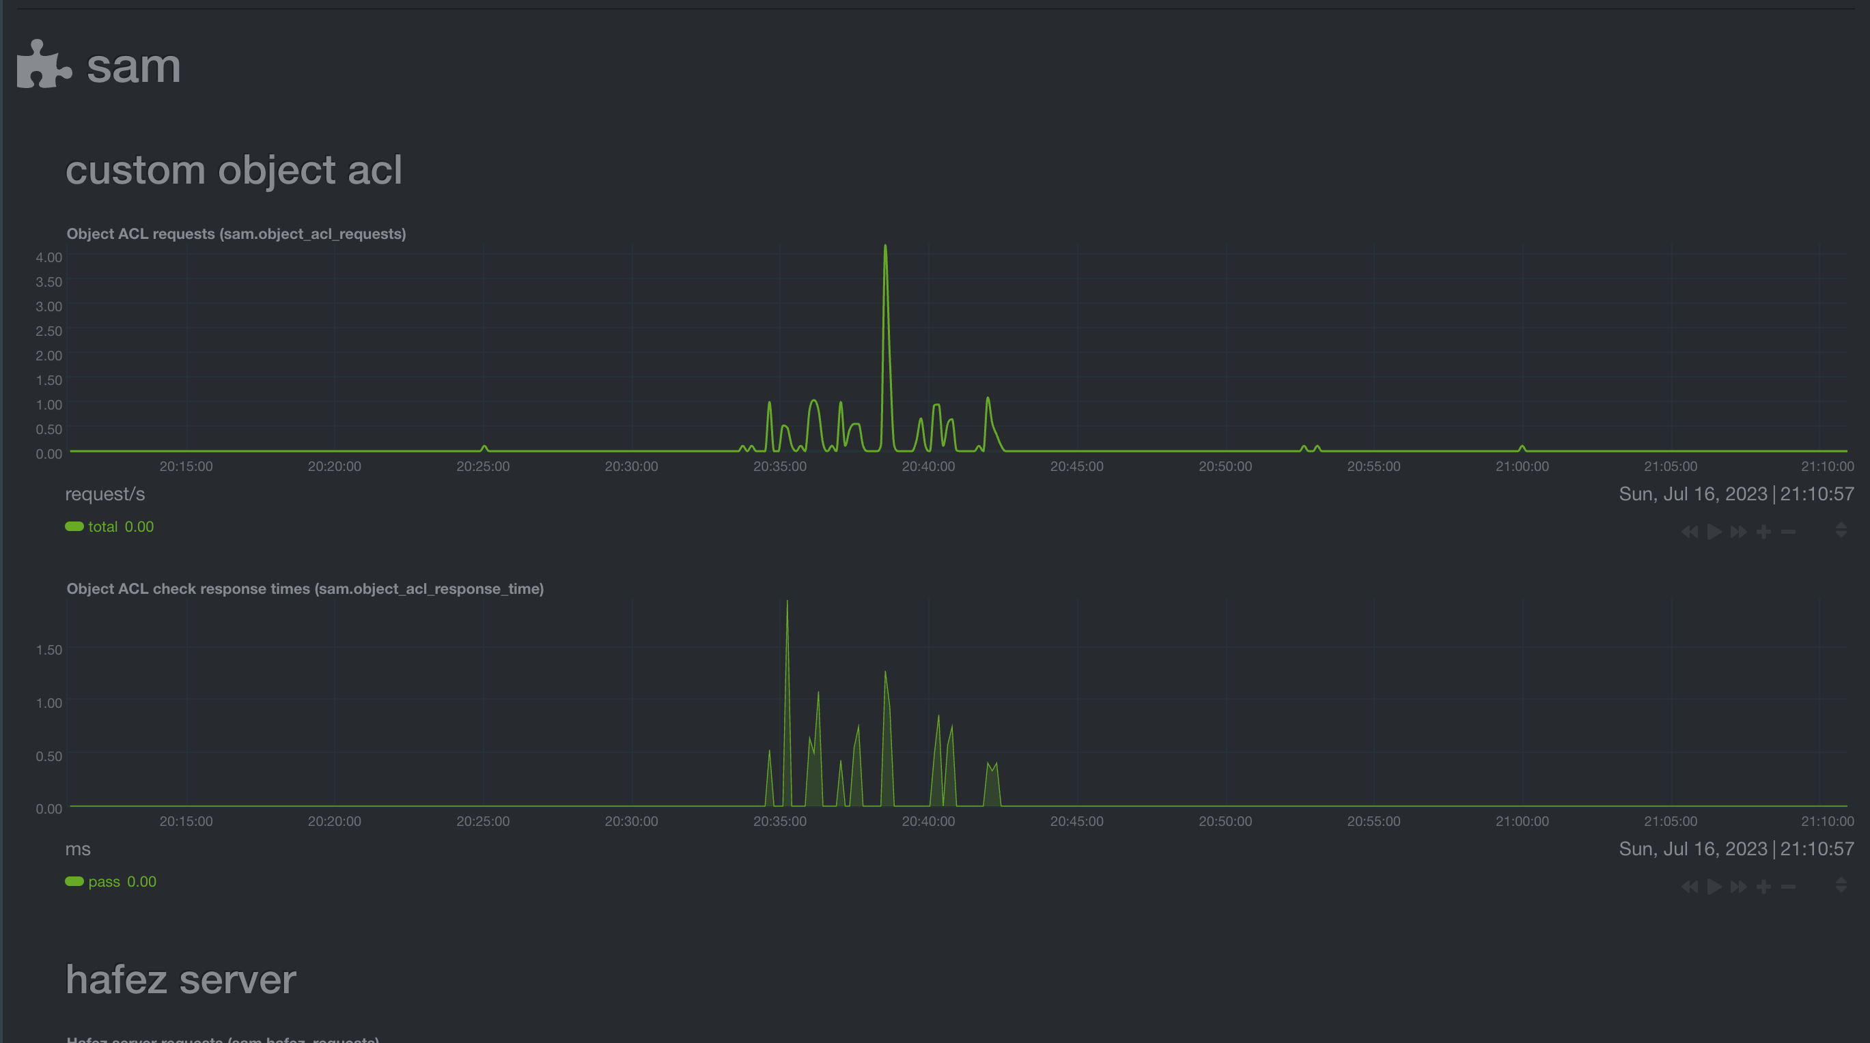Zoom in with plus on response times chart
1870x1043 pixels.
tap(1764, 886)
